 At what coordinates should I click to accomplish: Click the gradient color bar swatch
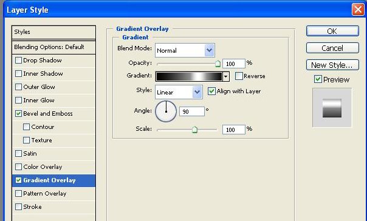[x=189, y=76]
